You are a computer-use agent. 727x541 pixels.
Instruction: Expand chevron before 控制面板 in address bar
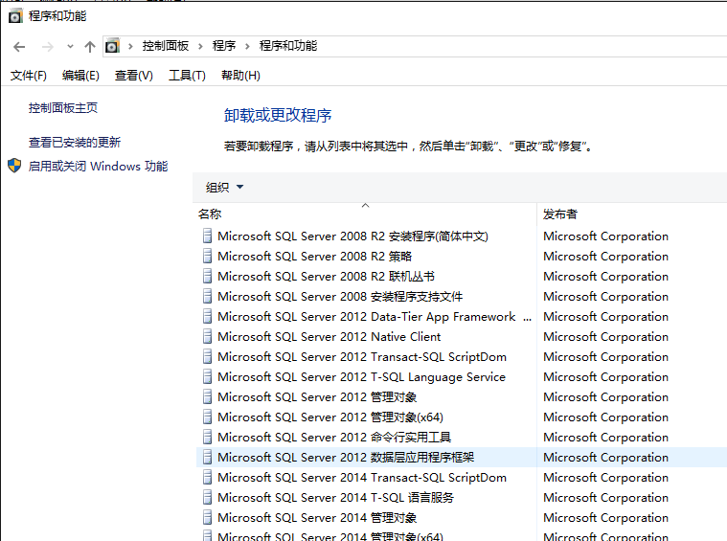coord(131,46)
